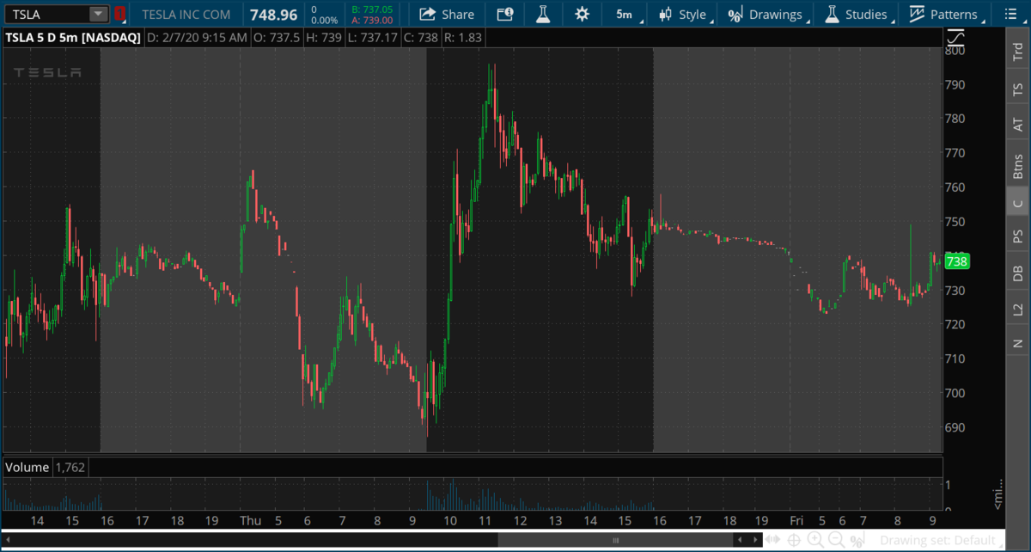
Task: Open the AT sidebar tab
Action: tap(1018, 125)
